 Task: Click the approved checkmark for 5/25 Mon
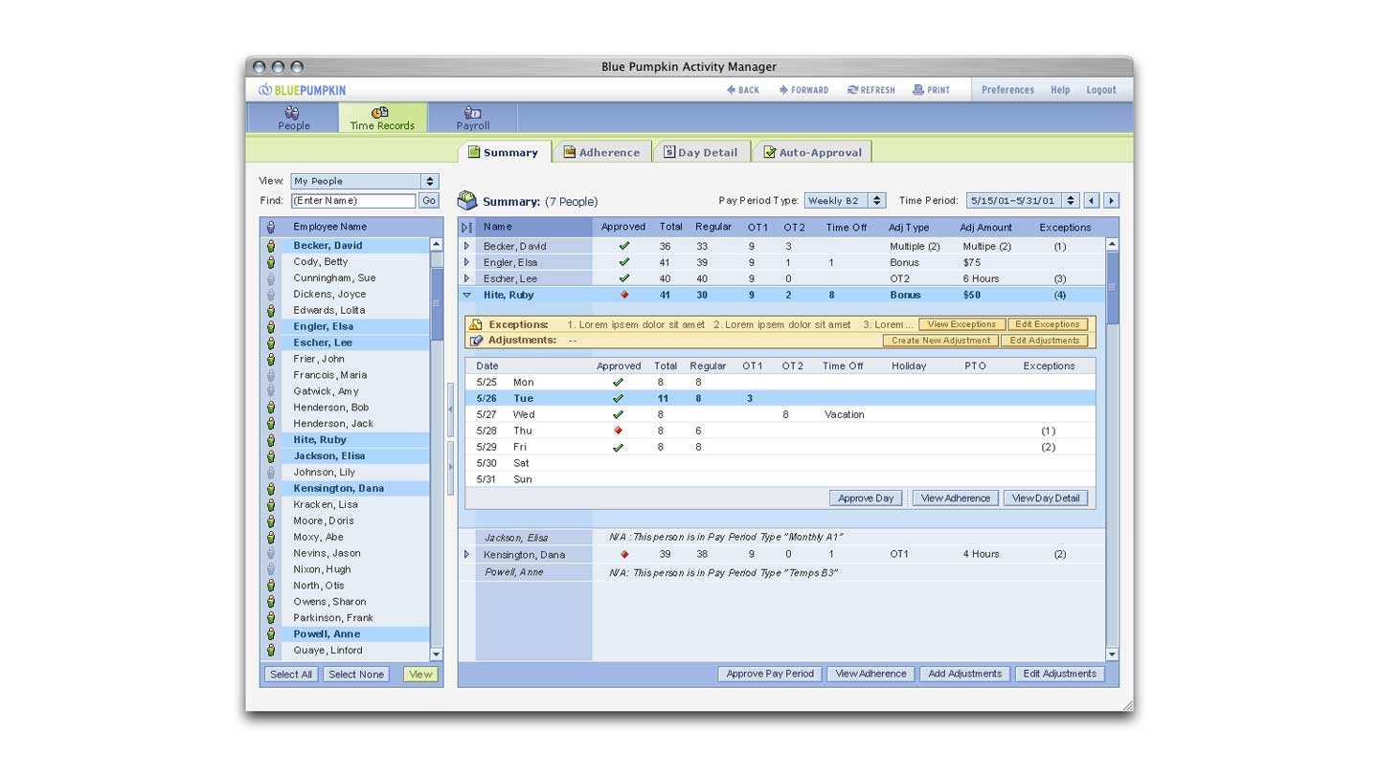click(x=618, y=382)
